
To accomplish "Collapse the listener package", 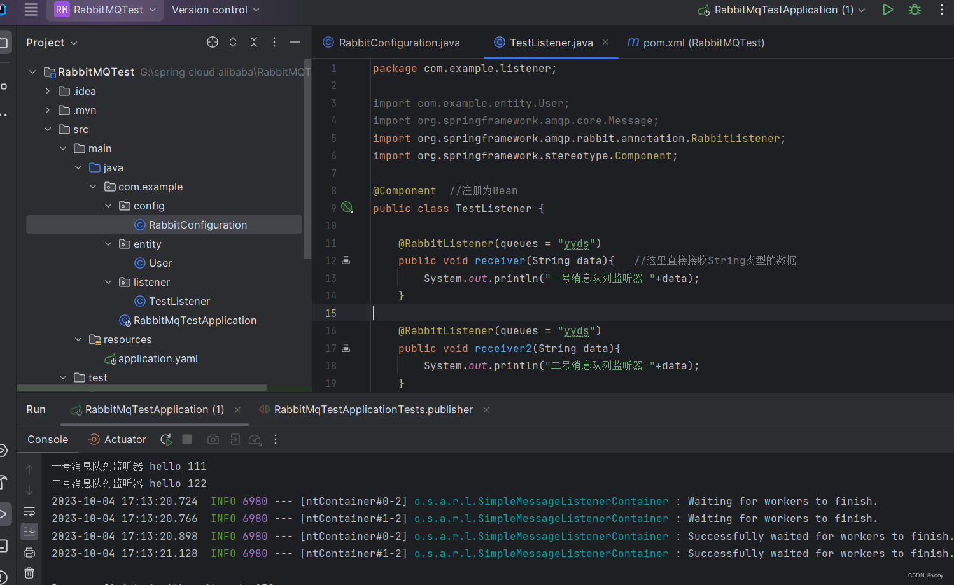I will (x=108, y=282).
